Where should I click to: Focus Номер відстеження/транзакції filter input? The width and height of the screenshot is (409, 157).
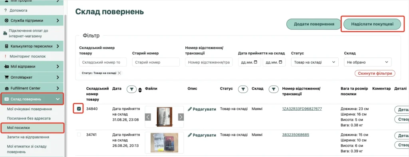pyautogui.click(x=209, y=62)
